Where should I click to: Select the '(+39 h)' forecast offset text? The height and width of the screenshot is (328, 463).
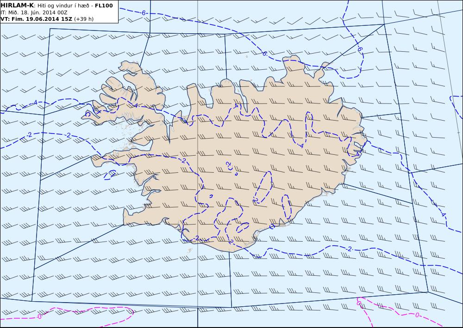pos(83,19)
